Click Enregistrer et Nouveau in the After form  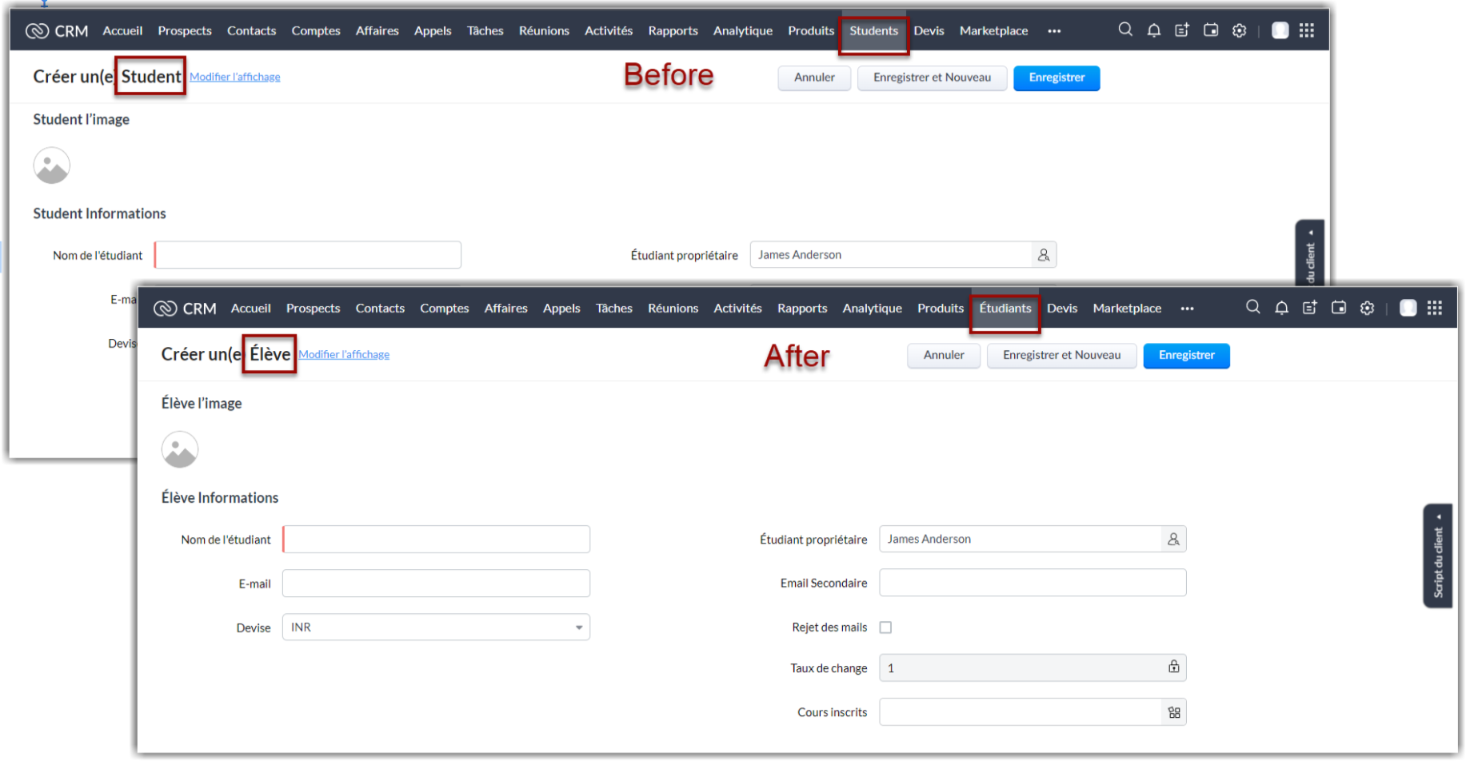(1061, 356)
